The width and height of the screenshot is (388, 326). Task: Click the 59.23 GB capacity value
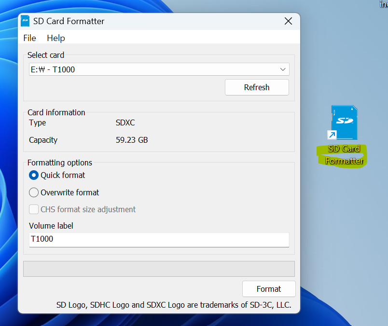(132, 140)
